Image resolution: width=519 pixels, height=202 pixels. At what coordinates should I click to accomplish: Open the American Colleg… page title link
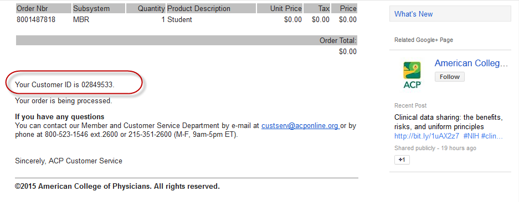tap(471, 63)
